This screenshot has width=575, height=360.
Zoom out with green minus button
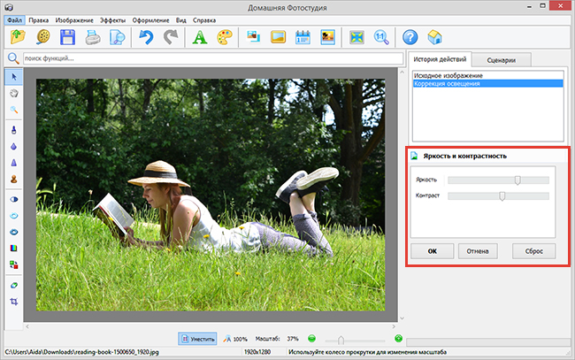(x=311, y=339)
